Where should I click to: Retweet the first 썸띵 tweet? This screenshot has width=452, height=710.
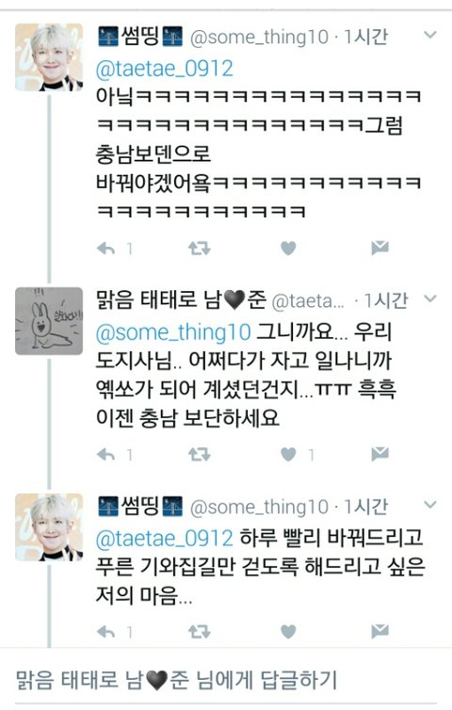pyautogui.click(x=200, y=249)
